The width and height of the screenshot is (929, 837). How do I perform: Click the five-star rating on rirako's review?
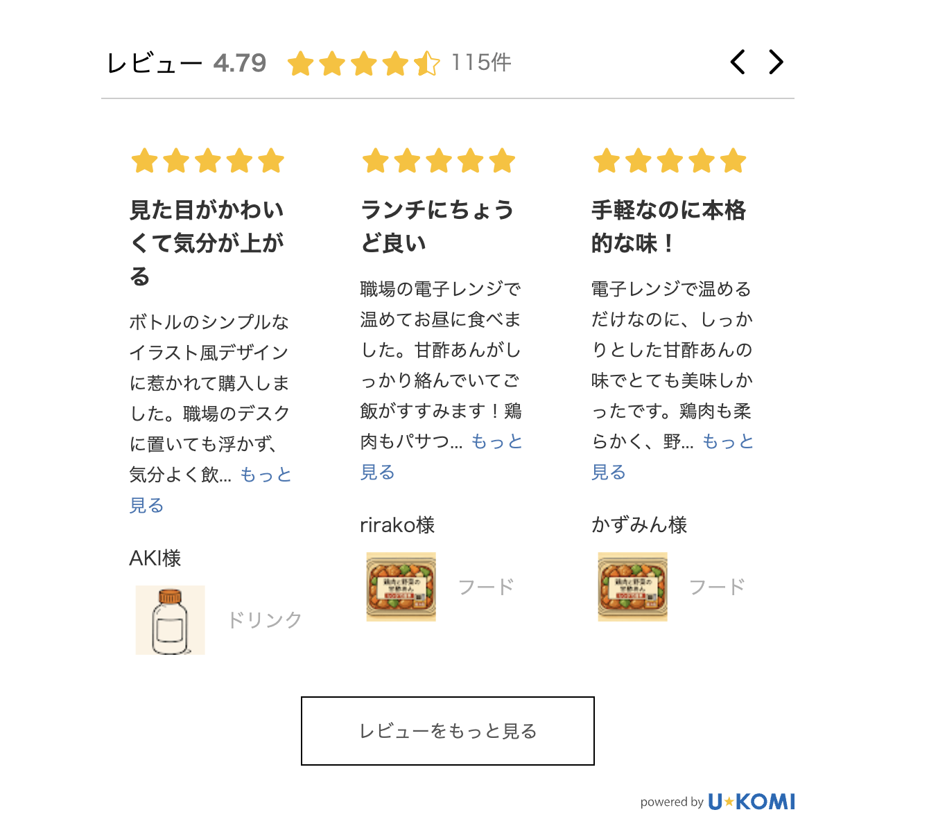[439, 161]
